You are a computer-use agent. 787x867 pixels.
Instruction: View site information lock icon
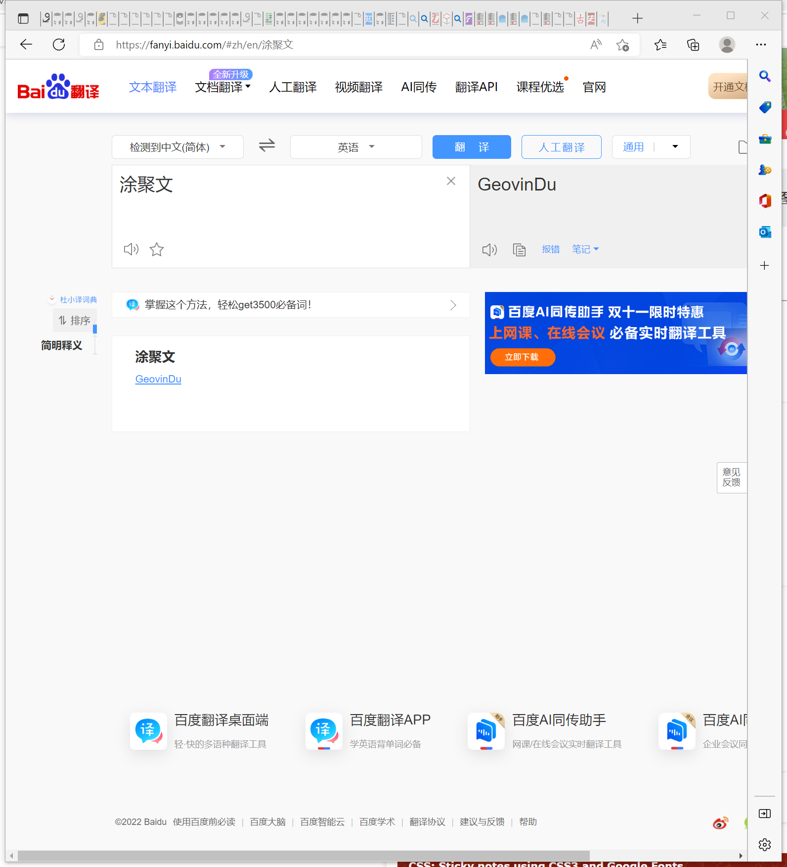pyautogui.click(x=99, y=45)
